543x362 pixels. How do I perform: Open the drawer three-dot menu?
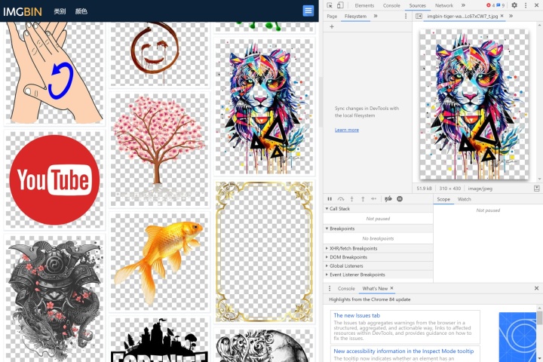(330, 288)
